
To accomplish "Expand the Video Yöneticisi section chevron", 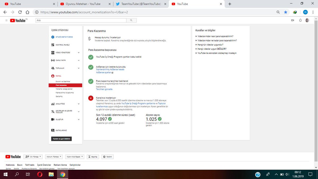I will [x=79, y=53].
